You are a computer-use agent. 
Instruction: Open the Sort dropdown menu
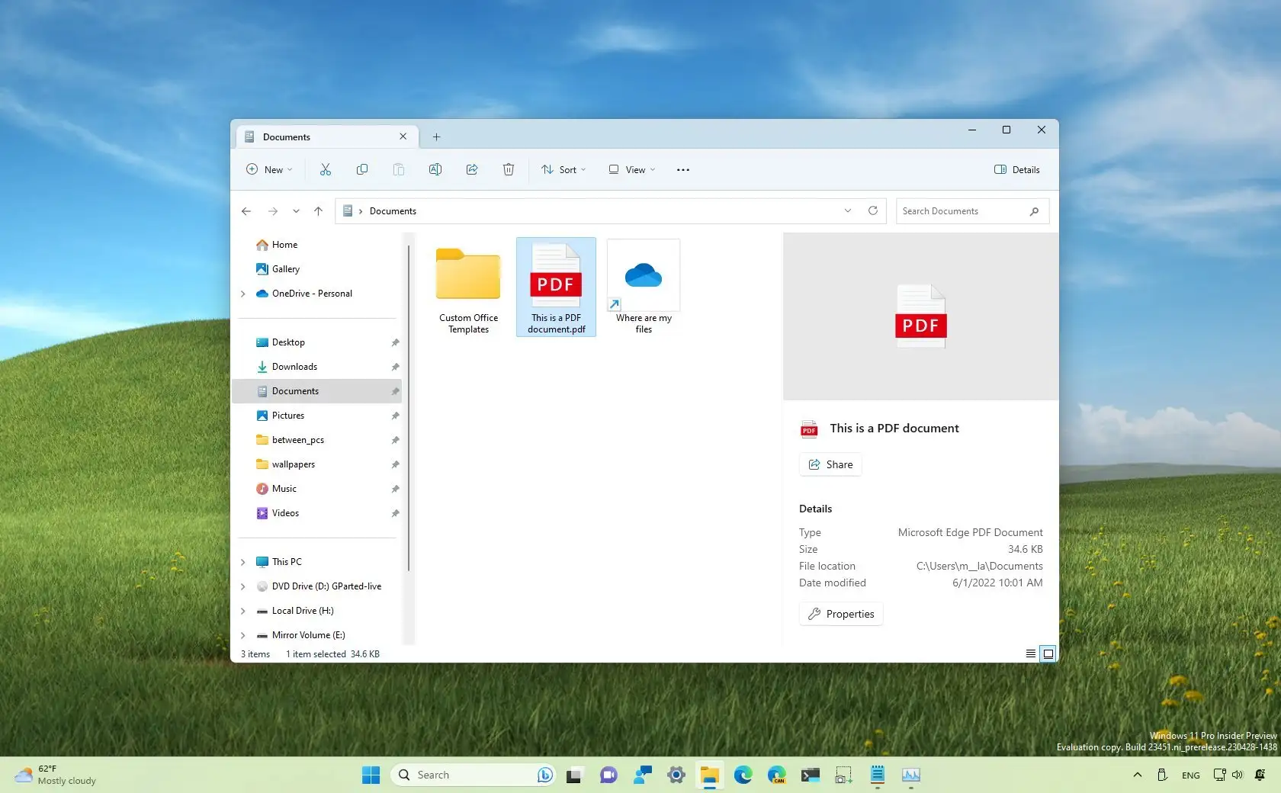click(563, 169)
